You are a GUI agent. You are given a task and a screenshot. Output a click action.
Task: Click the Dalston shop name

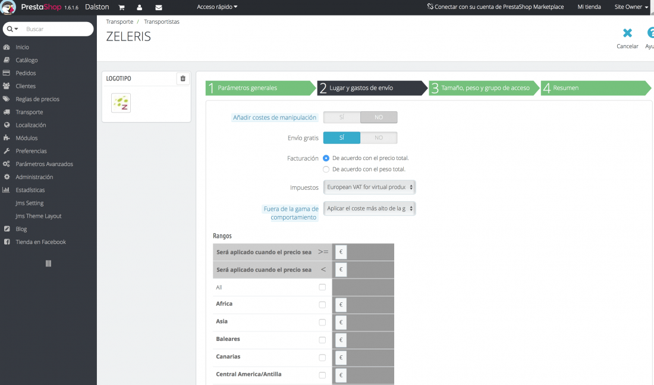coord(97,7)
